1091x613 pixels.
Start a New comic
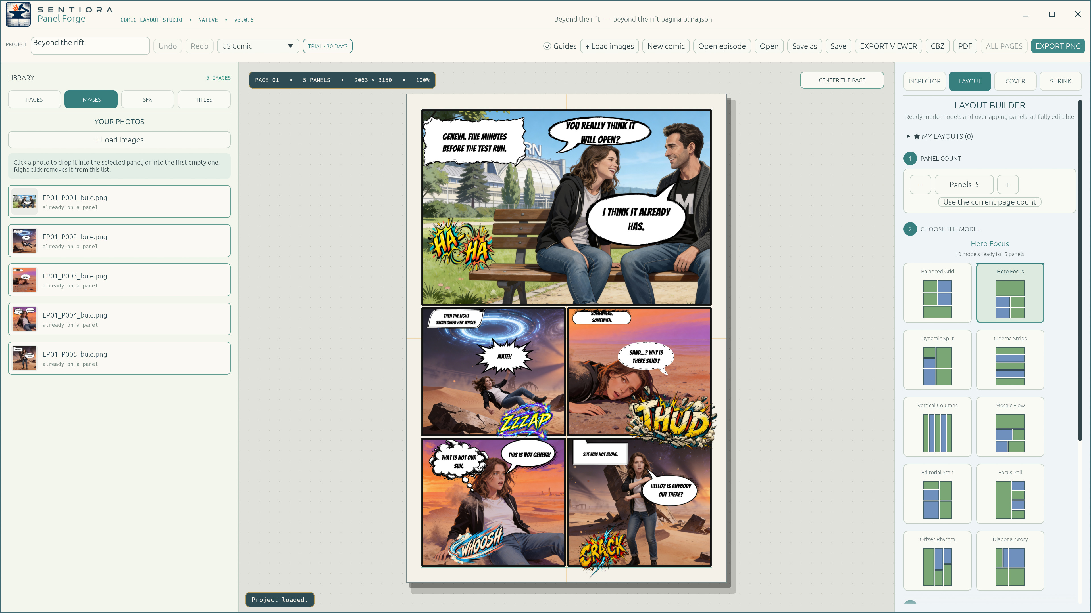click(666, 46)
